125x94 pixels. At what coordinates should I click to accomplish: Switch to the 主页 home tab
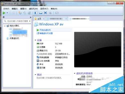point(38,19)
